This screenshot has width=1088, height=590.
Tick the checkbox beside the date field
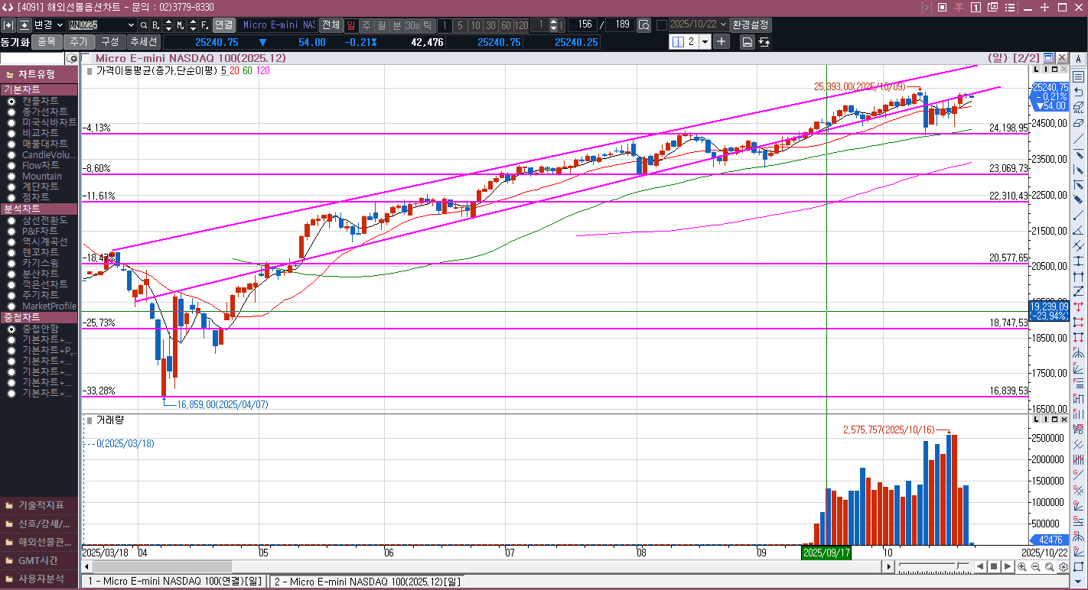(662, 25)
